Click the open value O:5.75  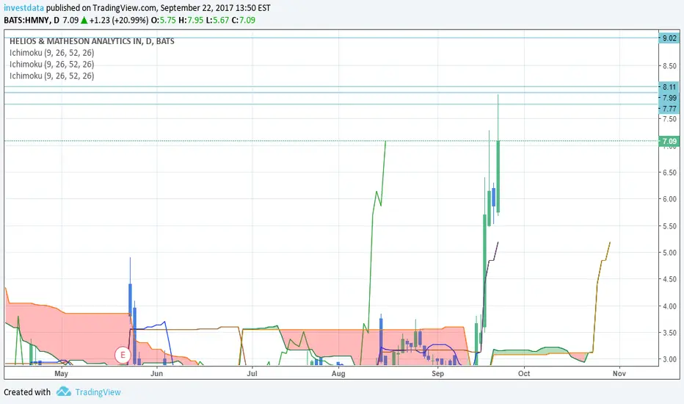pyautogui.click(x=163, y=20)
